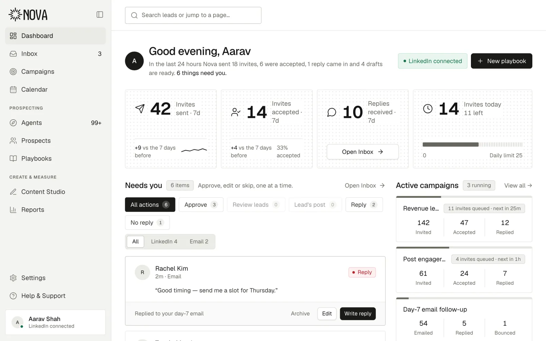Viewport: 546px width, 341px height.
Task: Click the daily invite limit progress bar
Action: pyautogui.click(x=473, y=145)
